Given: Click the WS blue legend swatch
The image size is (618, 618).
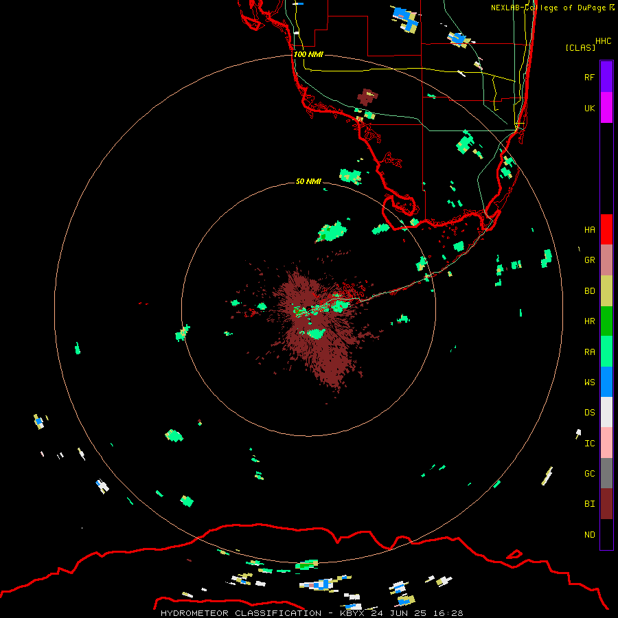Looking at the screenshot, I should [606, 382].
